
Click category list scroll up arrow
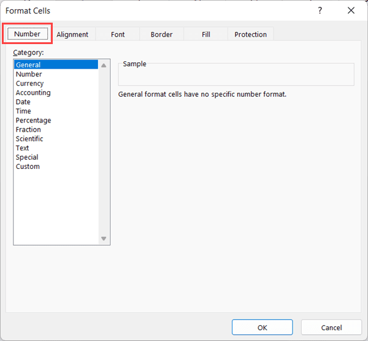point(104,66)
